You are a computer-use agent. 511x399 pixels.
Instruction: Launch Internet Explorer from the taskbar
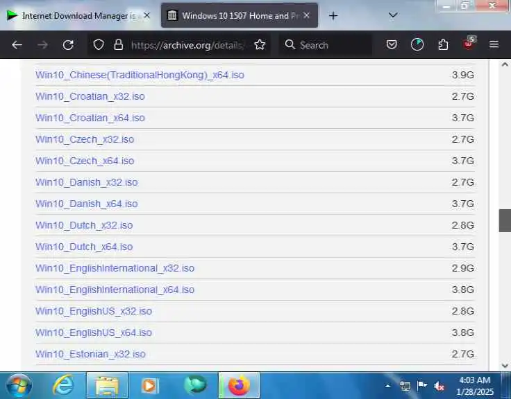pyautogui.click(x=63, y=386)
